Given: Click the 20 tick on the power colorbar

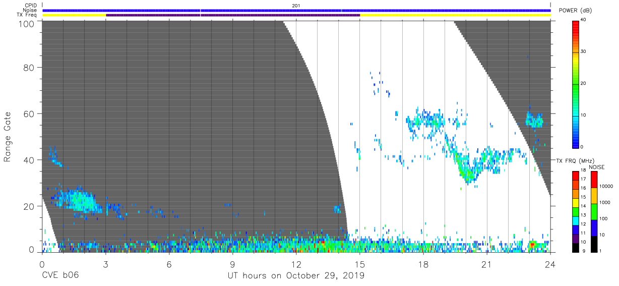Looking at the screenshot, I should pyautogui.click(x=583, y=83).
